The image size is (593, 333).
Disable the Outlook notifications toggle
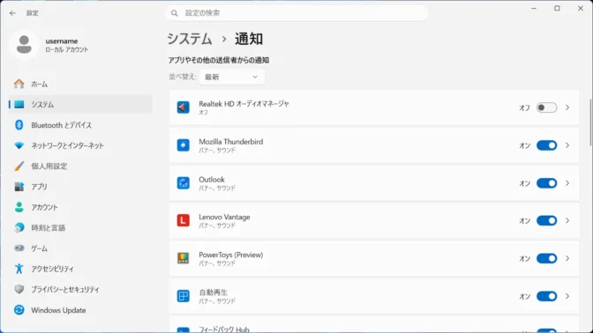546,183
